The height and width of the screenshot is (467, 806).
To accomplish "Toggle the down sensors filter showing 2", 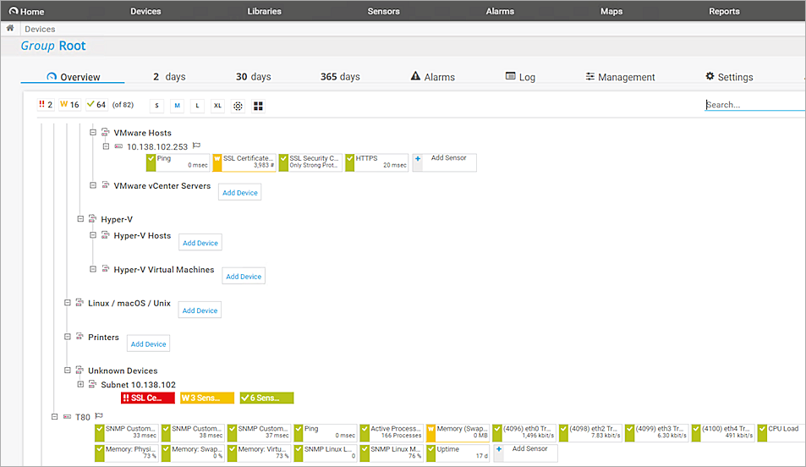I will pyautogui.click(x=46, y=105).
